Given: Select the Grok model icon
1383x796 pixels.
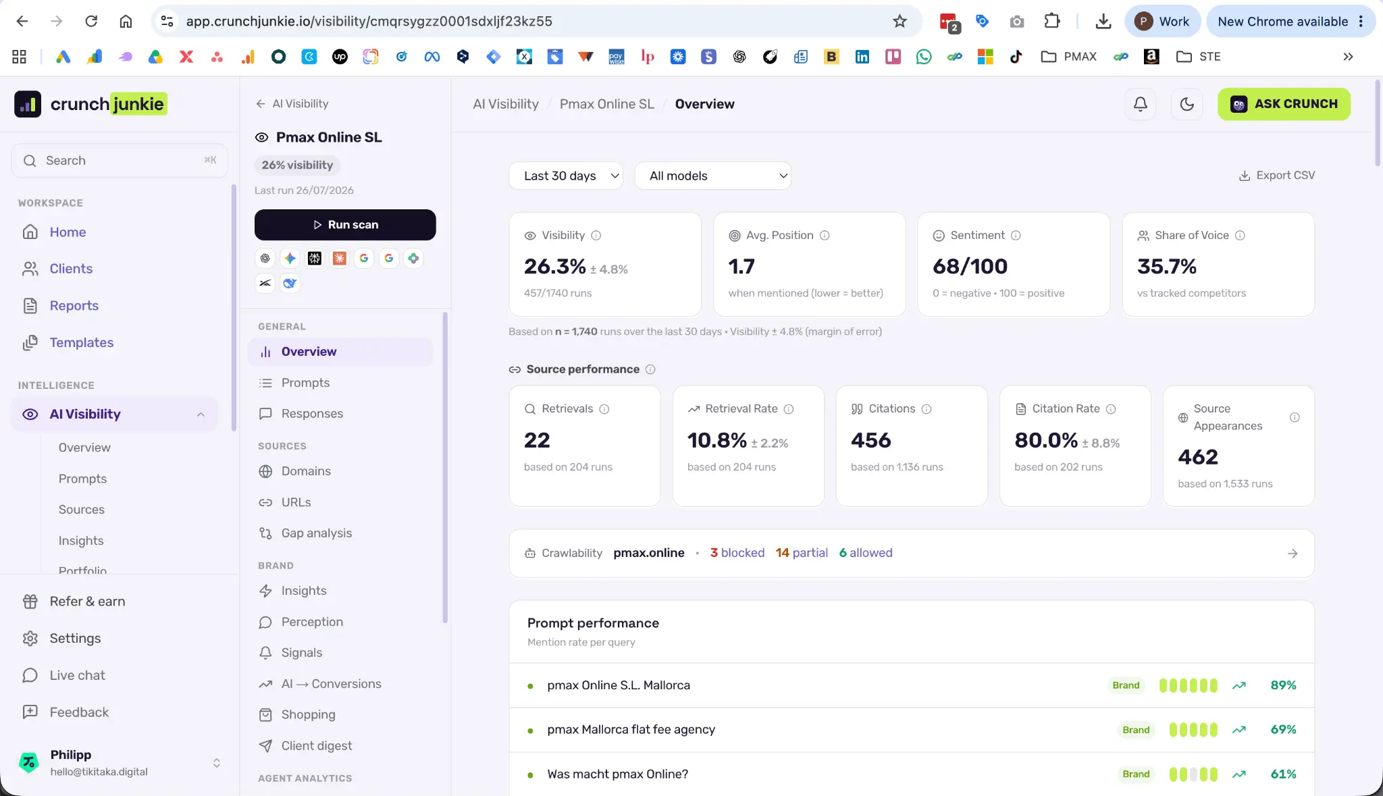Looking at the screenshot, I should click(265, 283).
